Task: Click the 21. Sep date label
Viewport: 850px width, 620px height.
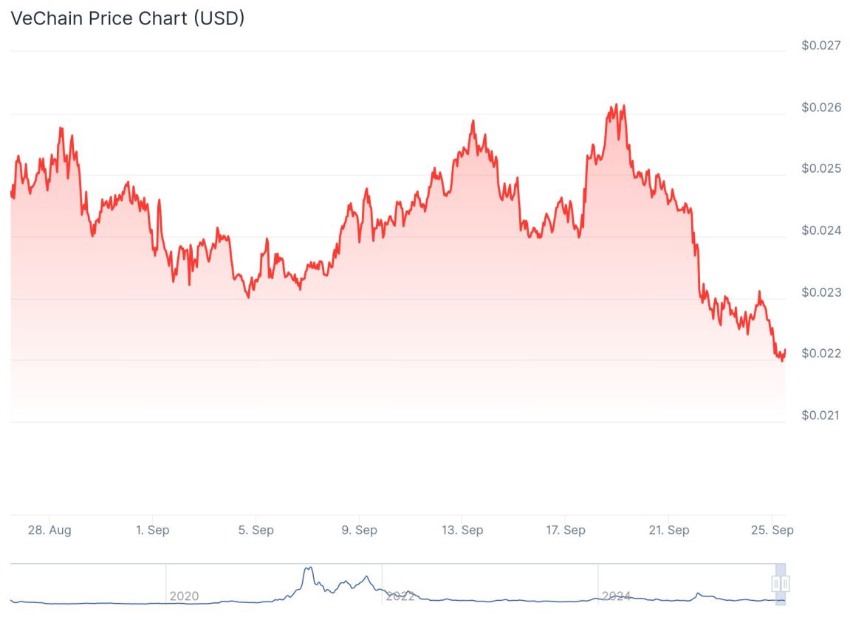Action: pyautogui.click(x=668, y=530)
